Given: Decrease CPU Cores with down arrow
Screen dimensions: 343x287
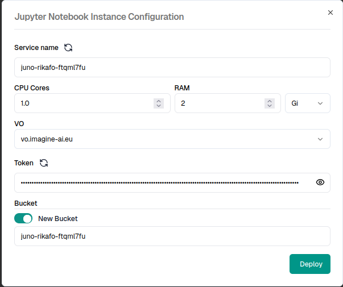Looking at the screenshot, I should point(159,106).
